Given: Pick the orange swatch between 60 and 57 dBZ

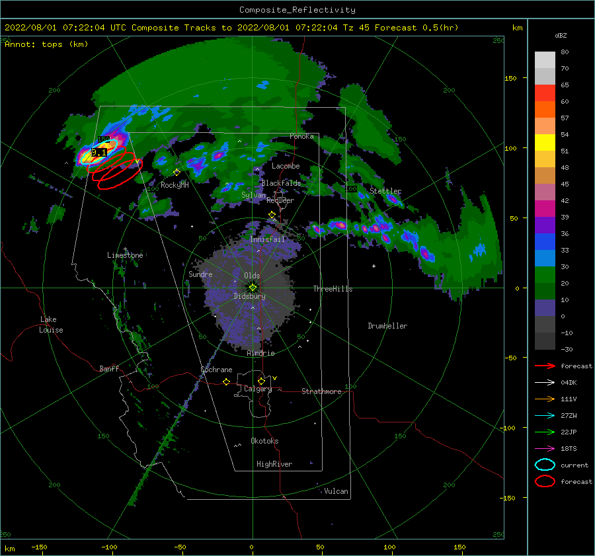Looking at the screenshot, I should click(545, 110).
